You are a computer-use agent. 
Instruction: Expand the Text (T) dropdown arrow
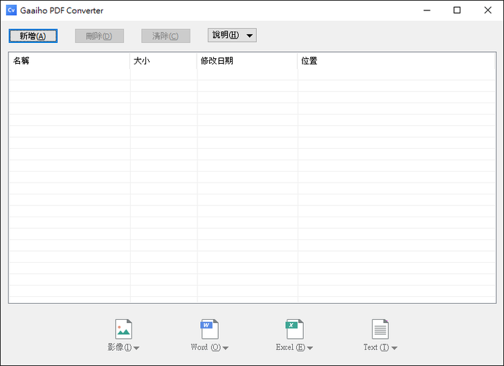(395, 348)
